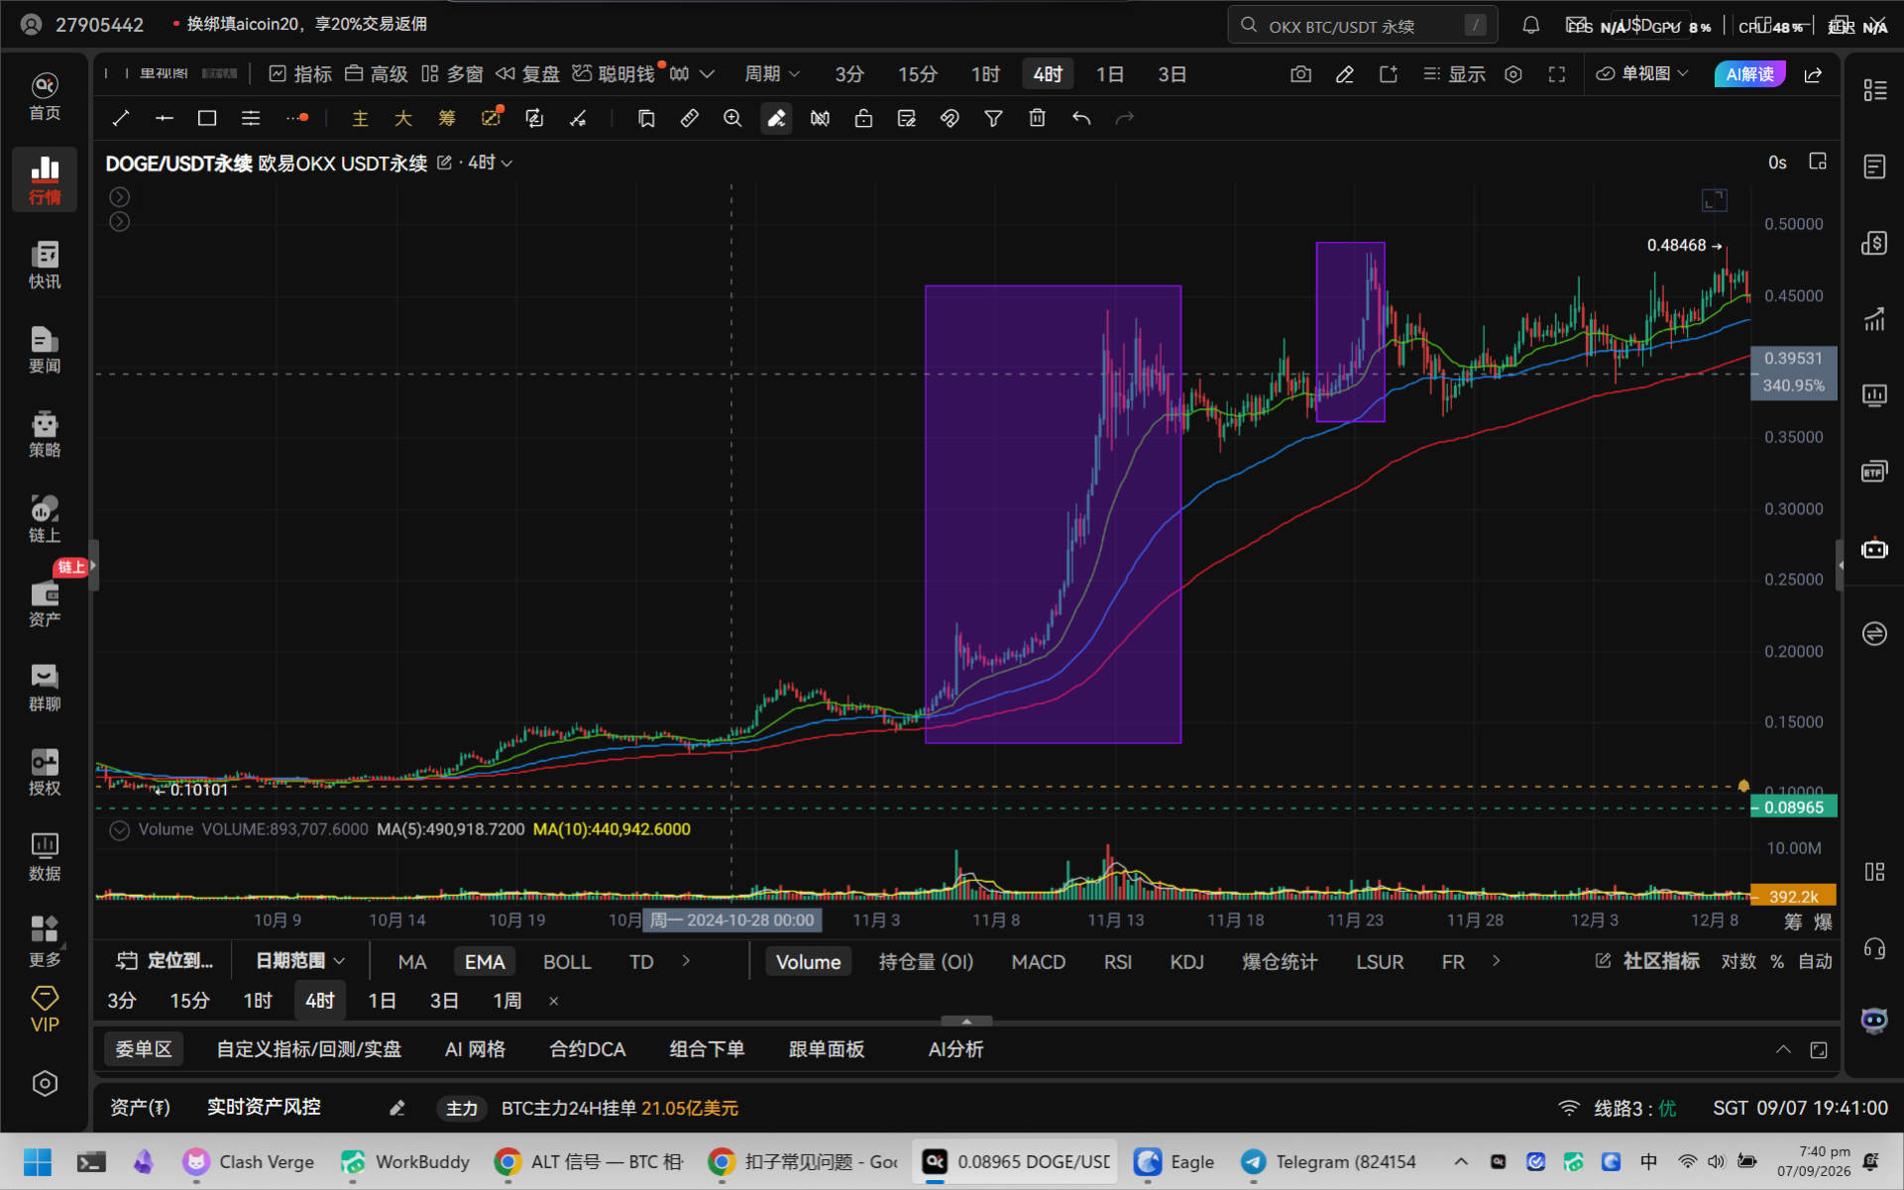Toggle the 自动 auto scale option
The width and height of the screenshot is (1904, 1190).
tap(1815, 961)
